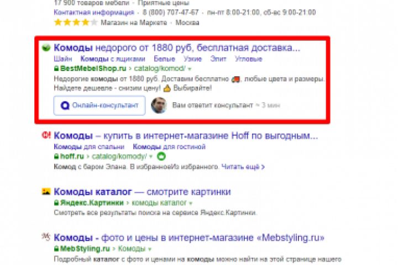Click 'Читать ещё' under the Hoff result

pos(243,167)
